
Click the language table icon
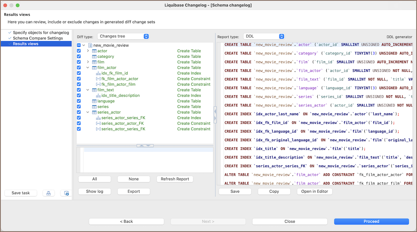[94, 101]
